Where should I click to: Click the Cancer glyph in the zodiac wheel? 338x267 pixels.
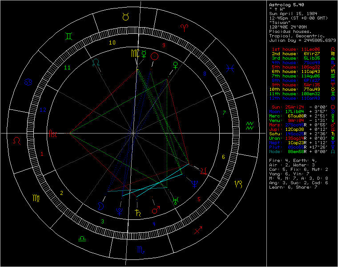tap(28, 82)
